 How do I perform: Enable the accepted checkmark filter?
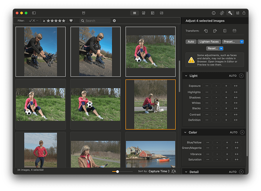[30, 21]
